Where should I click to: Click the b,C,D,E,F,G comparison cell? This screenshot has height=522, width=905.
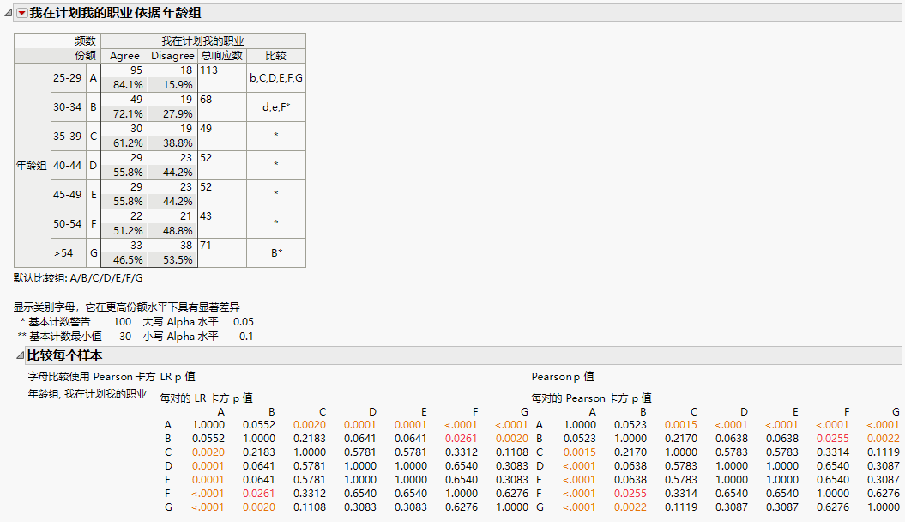(275, 77)
